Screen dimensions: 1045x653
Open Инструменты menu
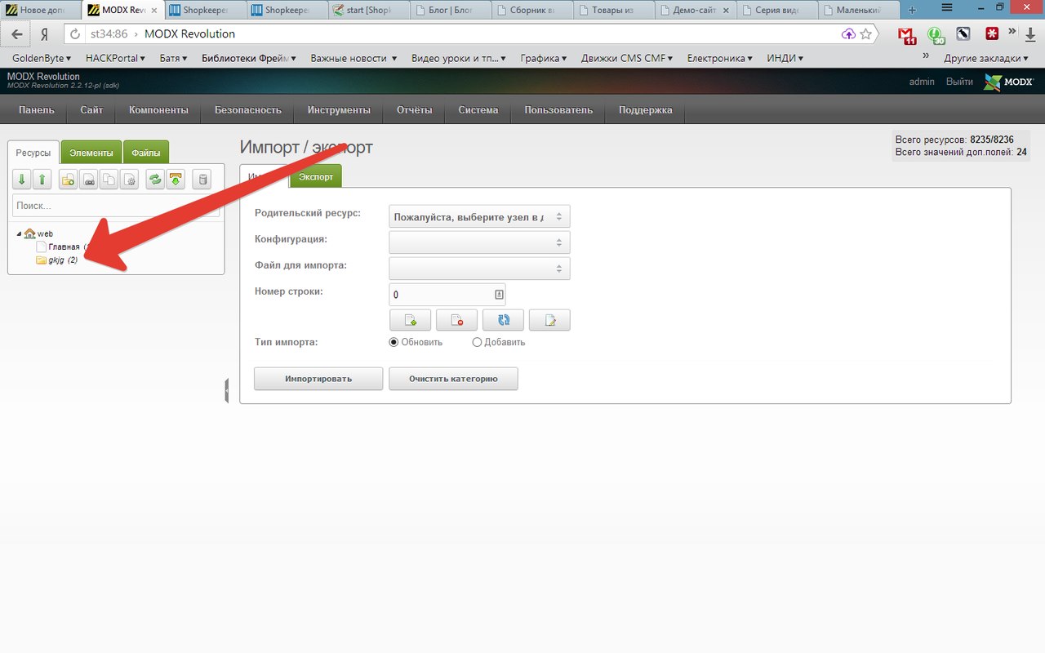339,110
